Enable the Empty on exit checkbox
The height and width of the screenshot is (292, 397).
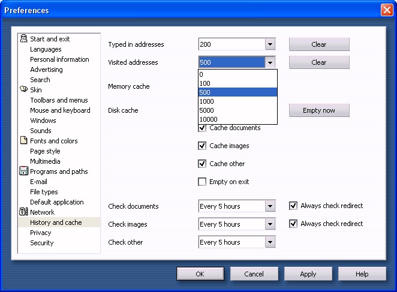pos(202,182)
